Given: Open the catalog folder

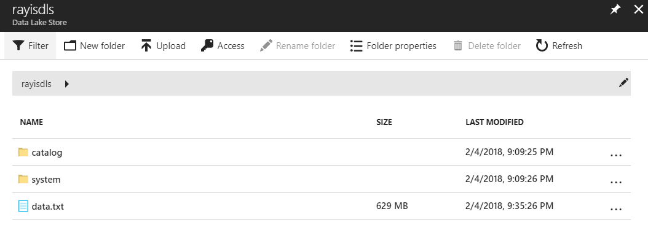Looking at the screenshot, I should 47,153.
